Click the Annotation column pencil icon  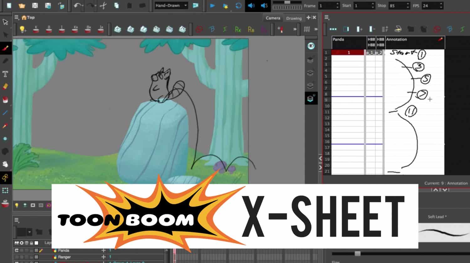(440, 39)
